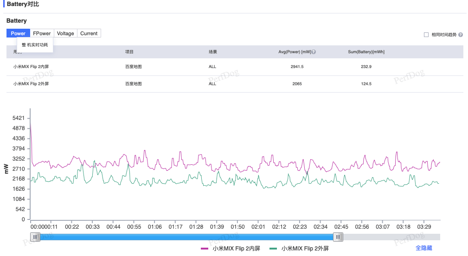The height and width of the screenshot is (256, 468).
Task: Click the 03:29 time axis label
Action: point(424,227)
